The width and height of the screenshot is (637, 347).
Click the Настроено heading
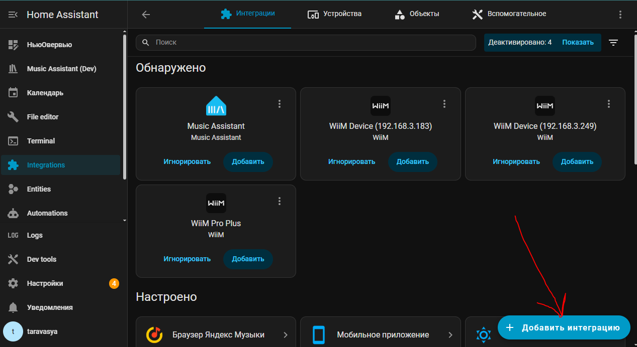[166, 297]
